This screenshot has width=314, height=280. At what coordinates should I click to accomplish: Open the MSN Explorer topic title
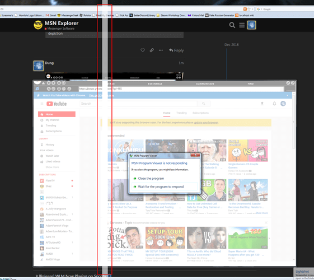(62, 23)
